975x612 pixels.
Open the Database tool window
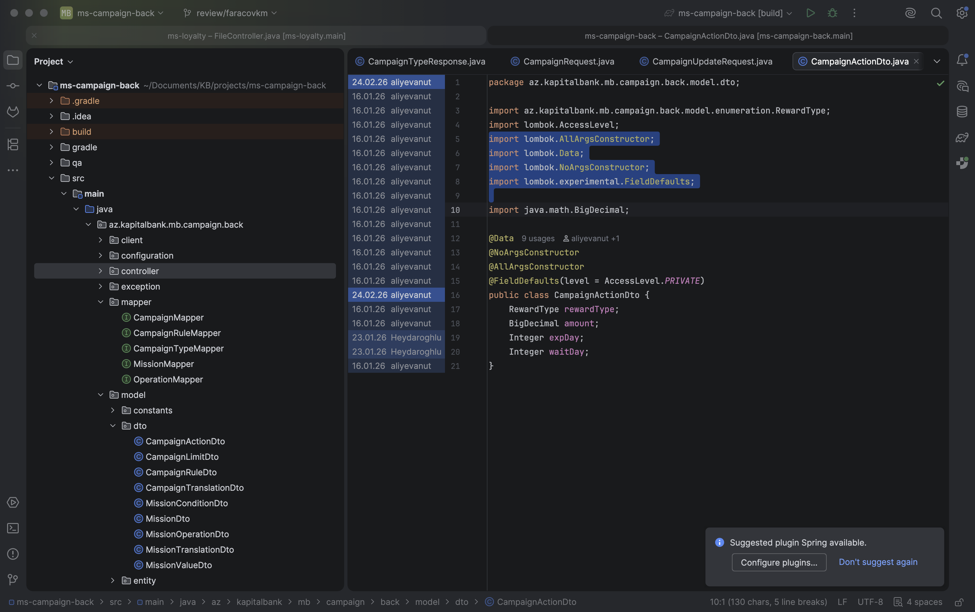pos(962,112)
